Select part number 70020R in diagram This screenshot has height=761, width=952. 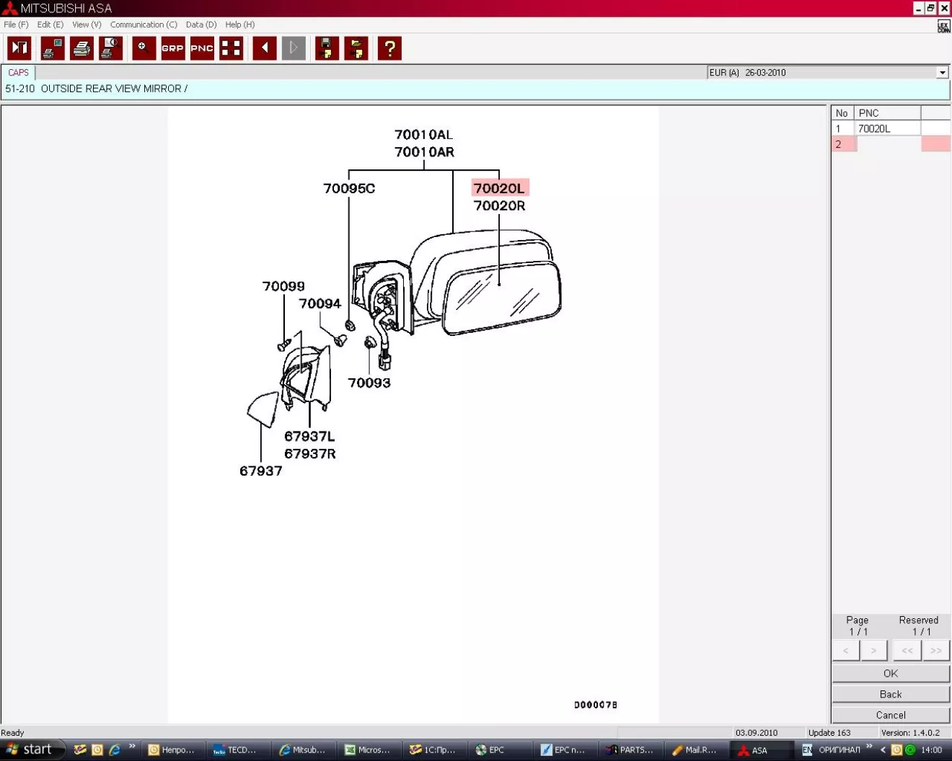tap(499, 206)
